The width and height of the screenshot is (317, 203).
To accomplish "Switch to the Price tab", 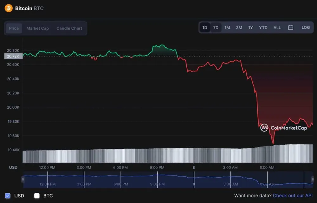I will tap(14, 28).
